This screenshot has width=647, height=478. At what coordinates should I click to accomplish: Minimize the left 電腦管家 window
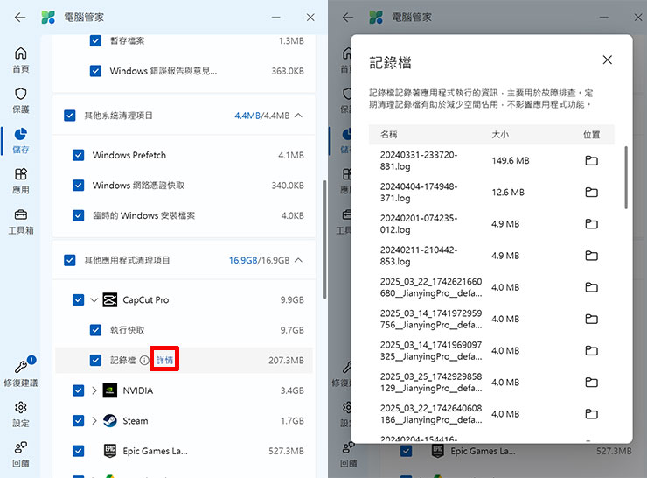[276, 18]
